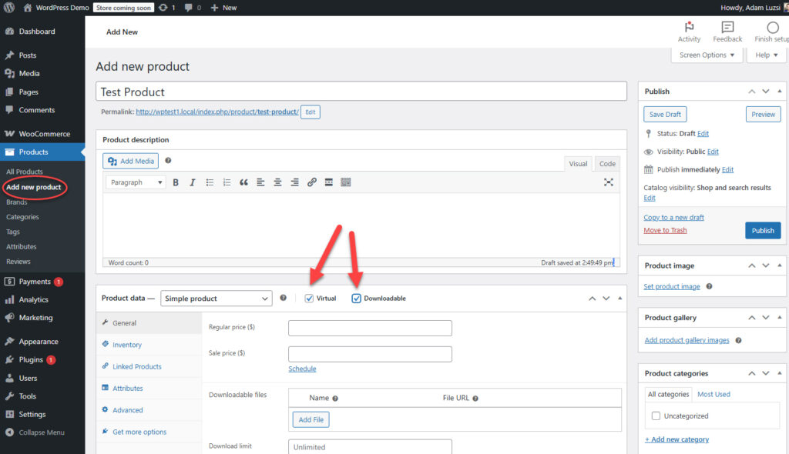The width and height of the screenshot is (789, 454).
Task: Toggle italic formatting in editor
Action: click(x=192, y=182)
